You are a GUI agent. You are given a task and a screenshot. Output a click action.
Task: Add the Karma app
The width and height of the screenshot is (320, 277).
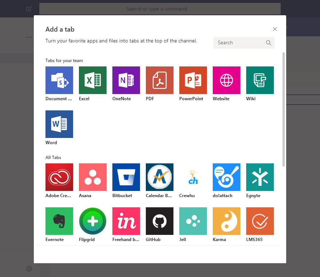click(x=226, y=221)
